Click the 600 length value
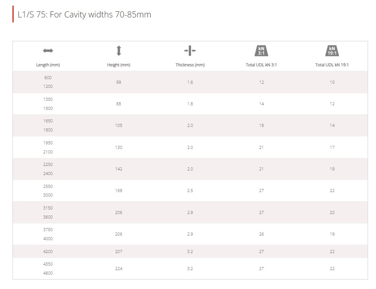 click(48, 78)
